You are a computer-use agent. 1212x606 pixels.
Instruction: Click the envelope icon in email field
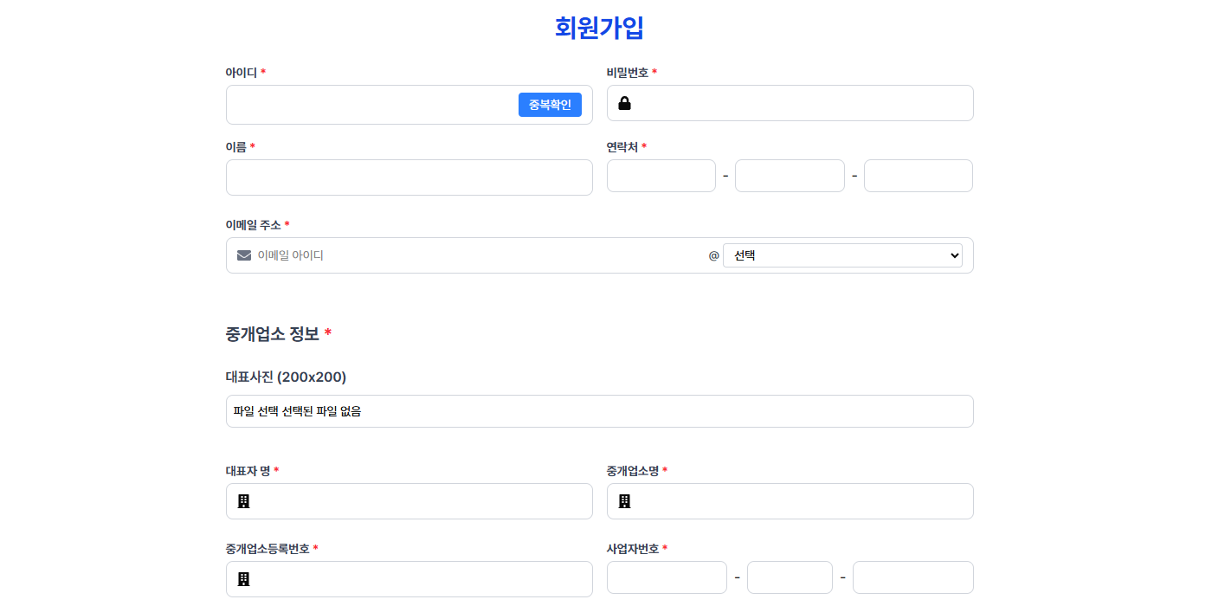[244, 255]
